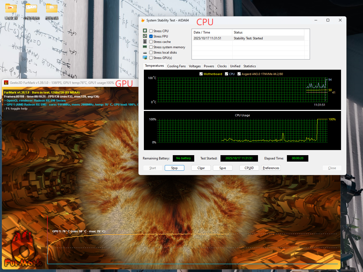Image resolution: width=363 pixels, height=272 pixels.
Task: Click the CPU Usage graph title
Action: click(242, 115)
